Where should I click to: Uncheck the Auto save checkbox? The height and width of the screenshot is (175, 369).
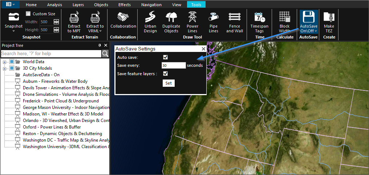(166, 57)
